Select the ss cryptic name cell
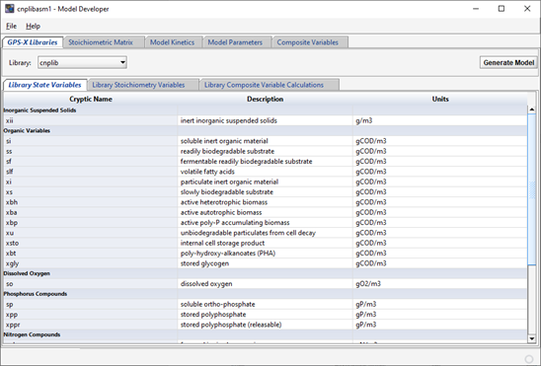 pos(91,151)
